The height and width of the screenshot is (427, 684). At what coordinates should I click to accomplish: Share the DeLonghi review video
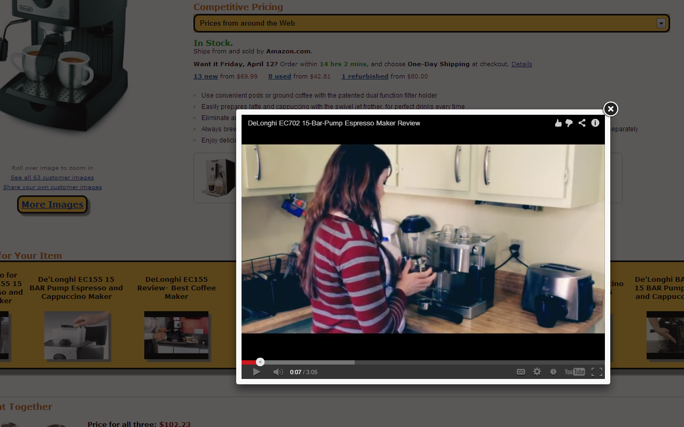582,123
